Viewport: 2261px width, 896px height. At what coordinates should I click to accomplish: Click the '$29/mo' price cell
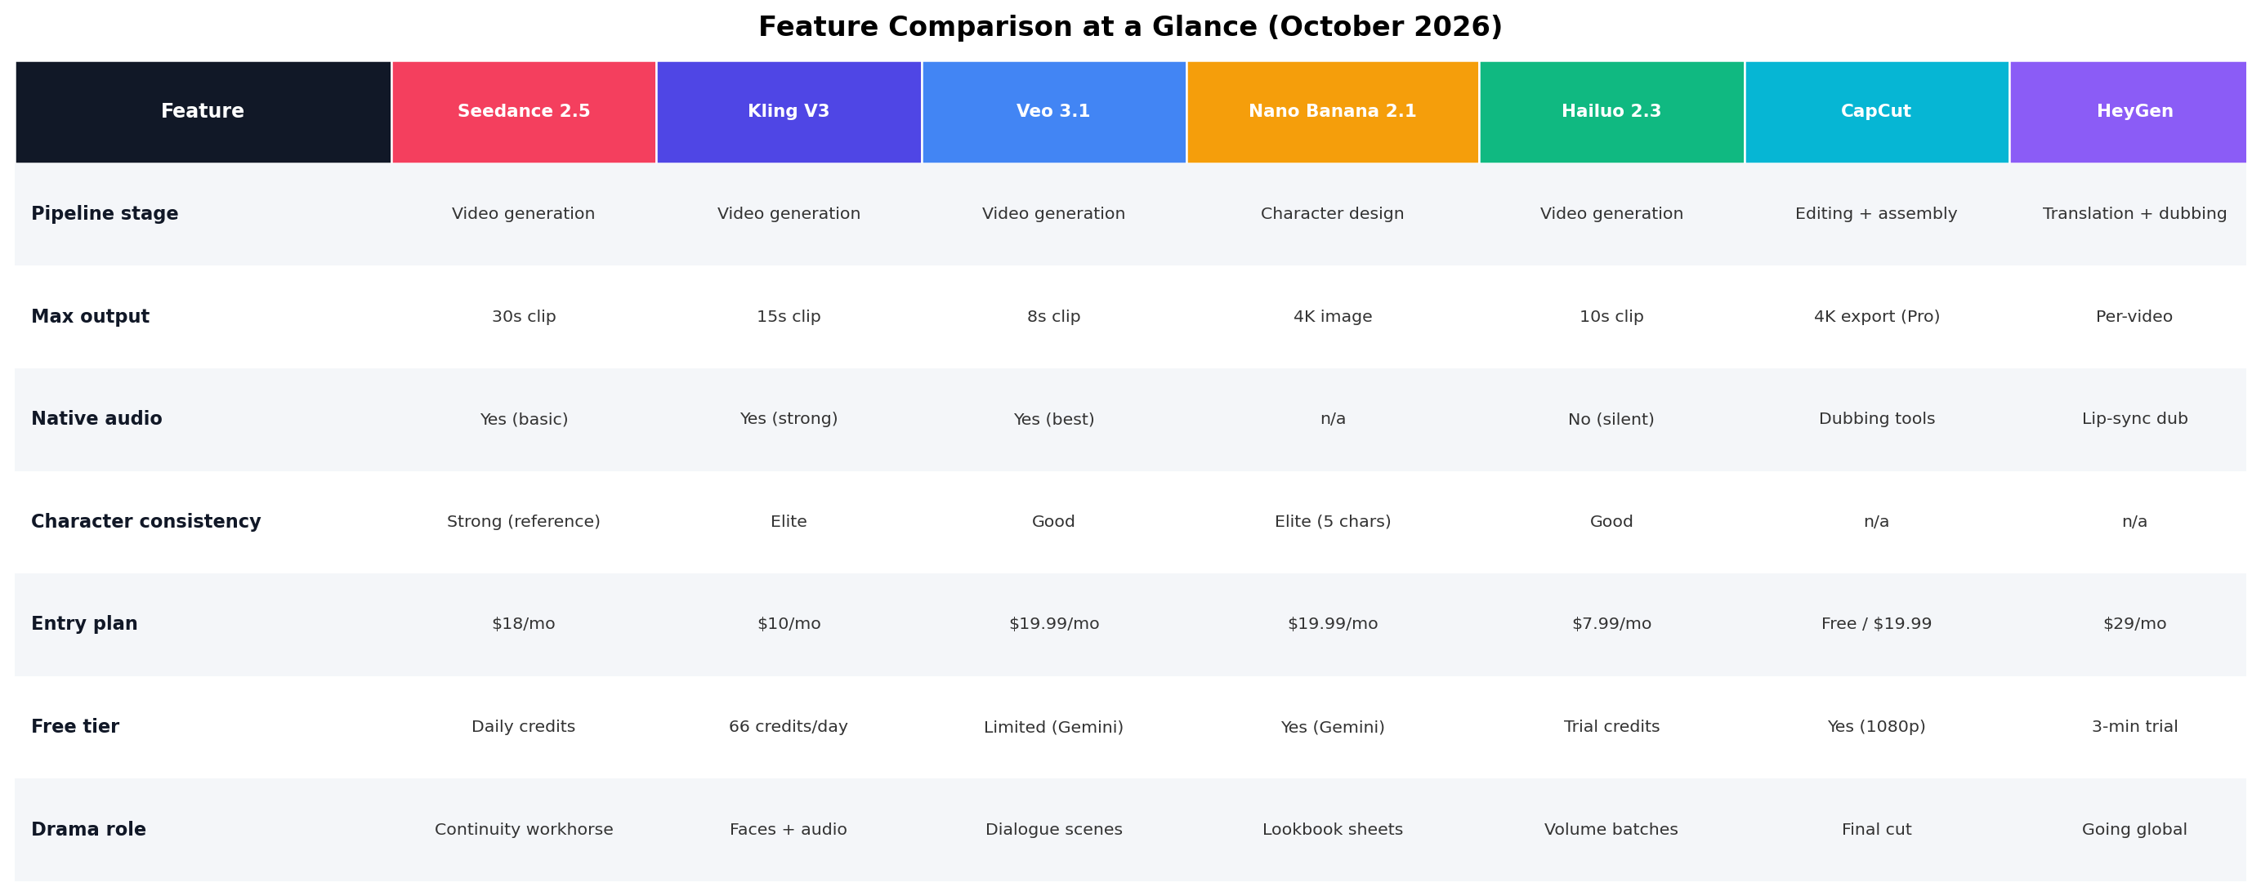click(2134, 624)
